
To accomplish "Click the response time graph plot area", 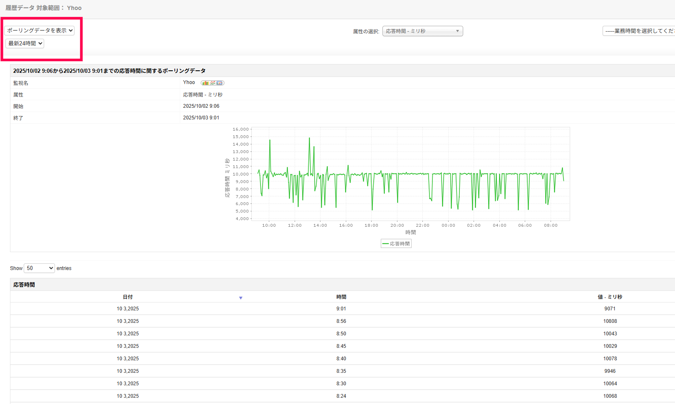I will pyautogui.click(x=411, y=174).
